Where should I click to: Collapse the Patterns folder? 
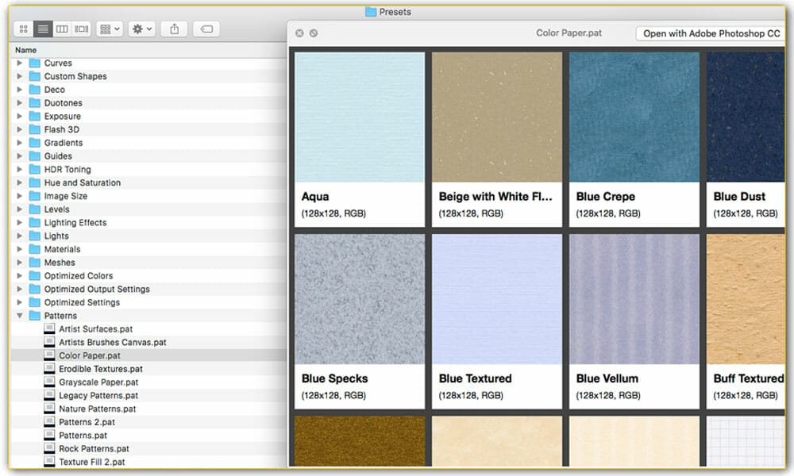20,316
